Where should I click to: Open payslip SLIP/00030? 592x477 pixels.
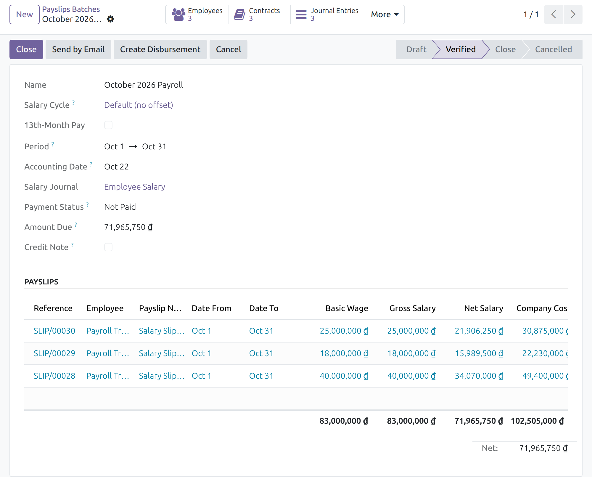point(54,331)
